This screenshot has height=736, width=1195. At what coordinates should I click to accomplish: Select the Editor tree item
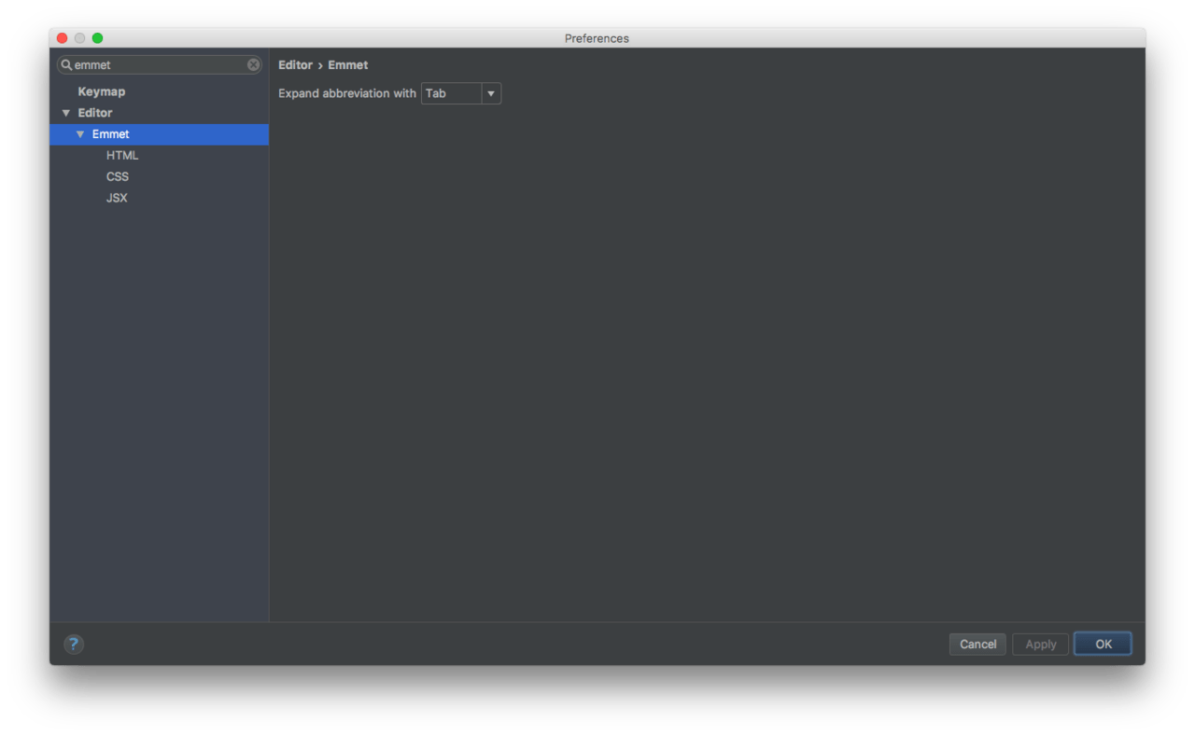coord(97,112)
